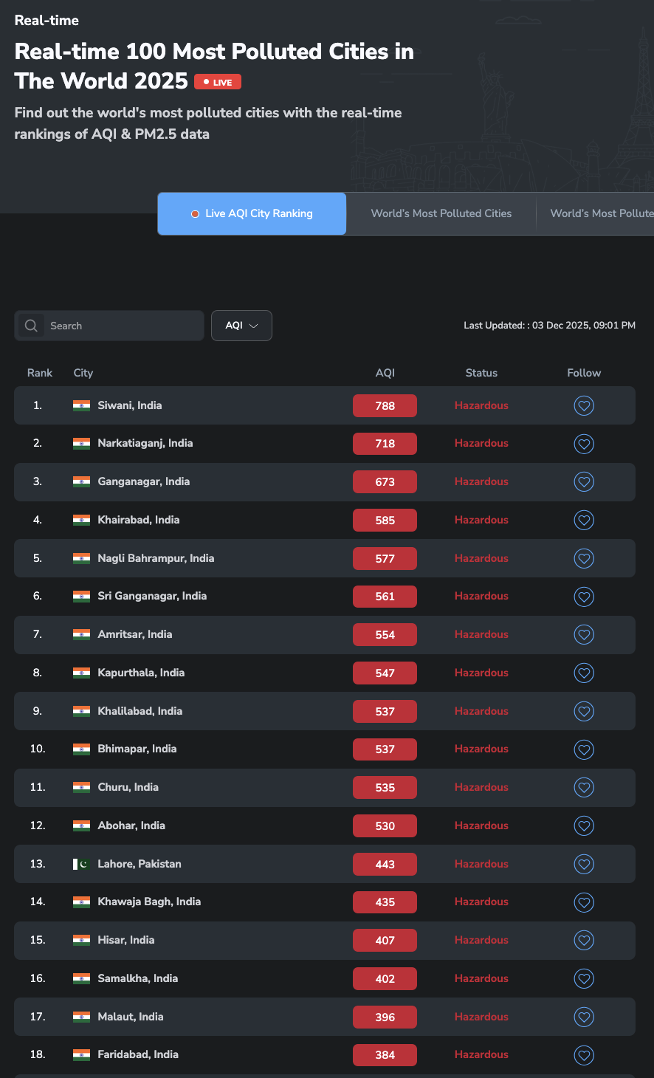Select Live AQI City Ranking tab
Image resolution: width=654 pixels, height=1078 pixels.
coord(252,213)
